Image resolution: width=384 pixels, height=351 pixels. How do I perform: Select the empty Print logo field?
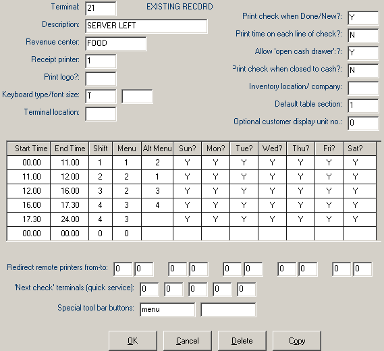coord(101,78)
